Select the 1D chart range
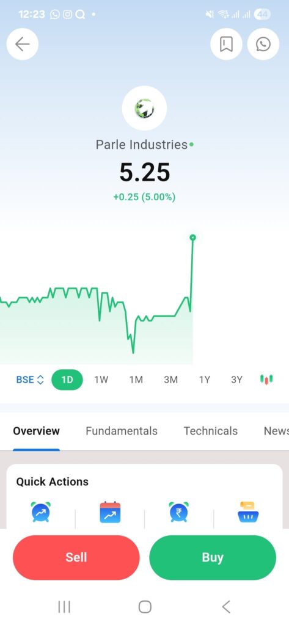The width and height of the screenshot is (289, 625). [x=67, y=380]
